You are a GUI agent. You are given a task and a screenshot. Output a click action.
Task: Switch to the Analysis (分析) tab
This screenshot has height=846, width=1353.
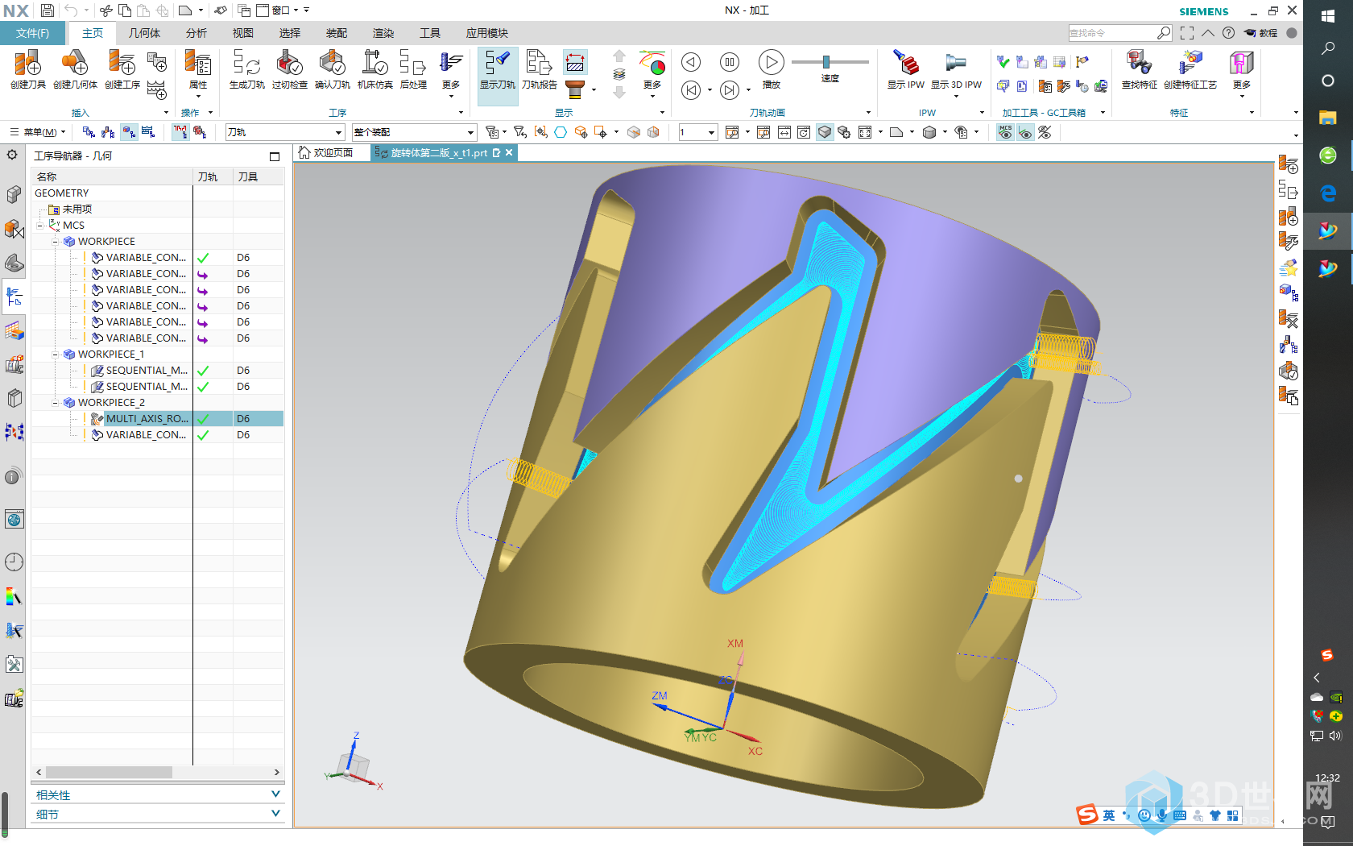(196, 33)
